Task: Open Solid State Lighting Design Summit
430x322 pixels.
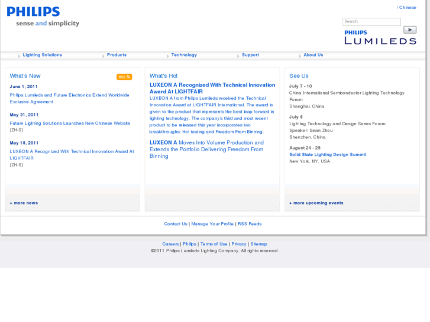Action: [x=328, y=155]
